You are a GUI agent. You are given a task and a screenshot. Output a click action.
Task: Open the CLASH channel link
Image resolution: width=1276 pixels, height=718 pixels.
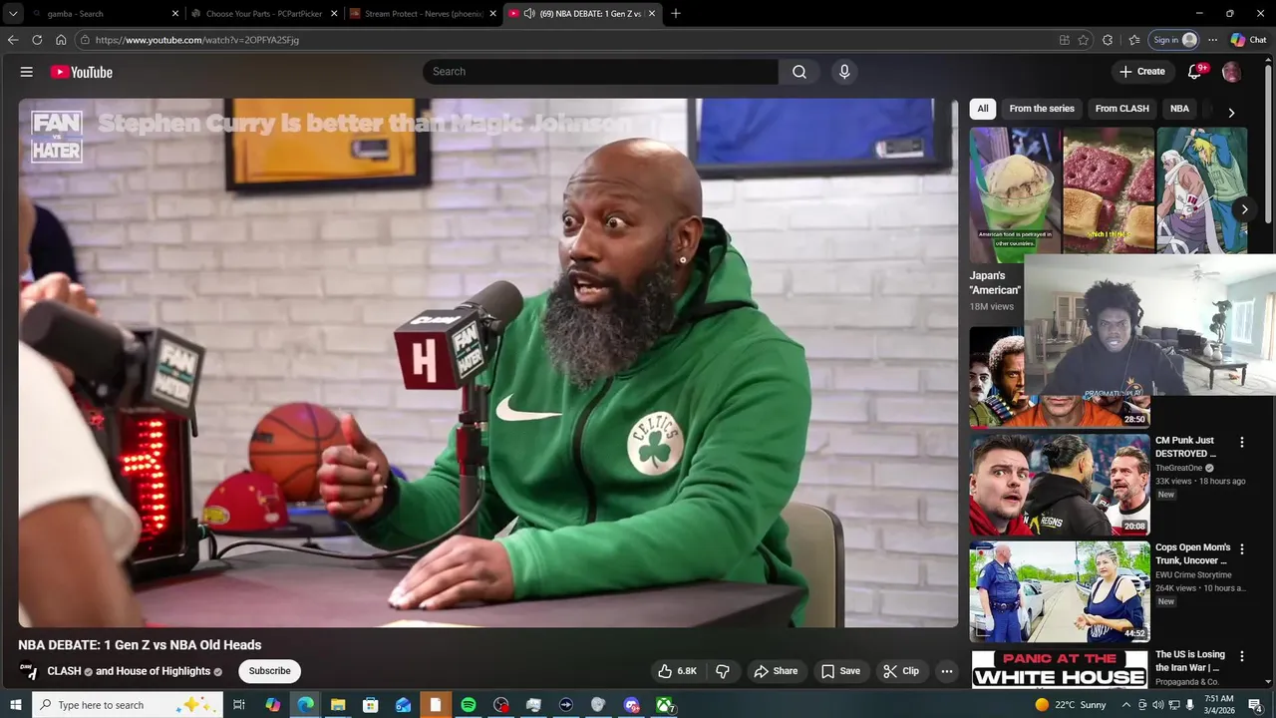tap(64, 671)
